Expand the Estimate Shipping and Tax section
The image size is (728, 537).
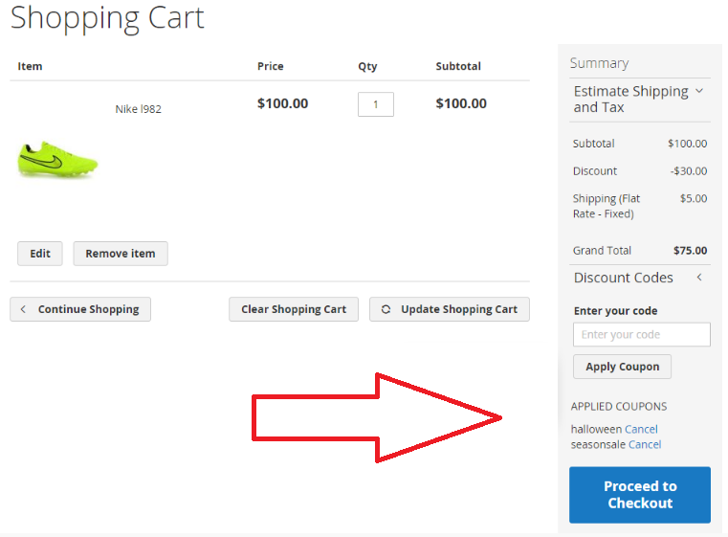[630, 100]
